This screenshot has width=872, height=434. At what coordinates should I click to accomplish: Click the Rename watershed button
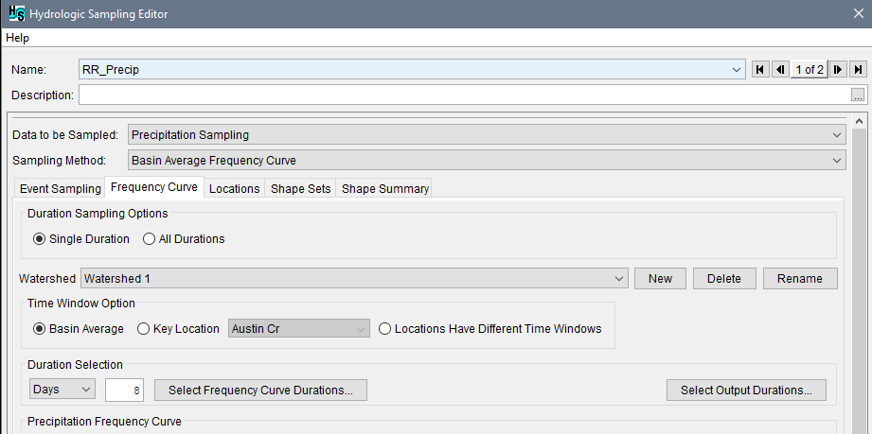(801, 278)
